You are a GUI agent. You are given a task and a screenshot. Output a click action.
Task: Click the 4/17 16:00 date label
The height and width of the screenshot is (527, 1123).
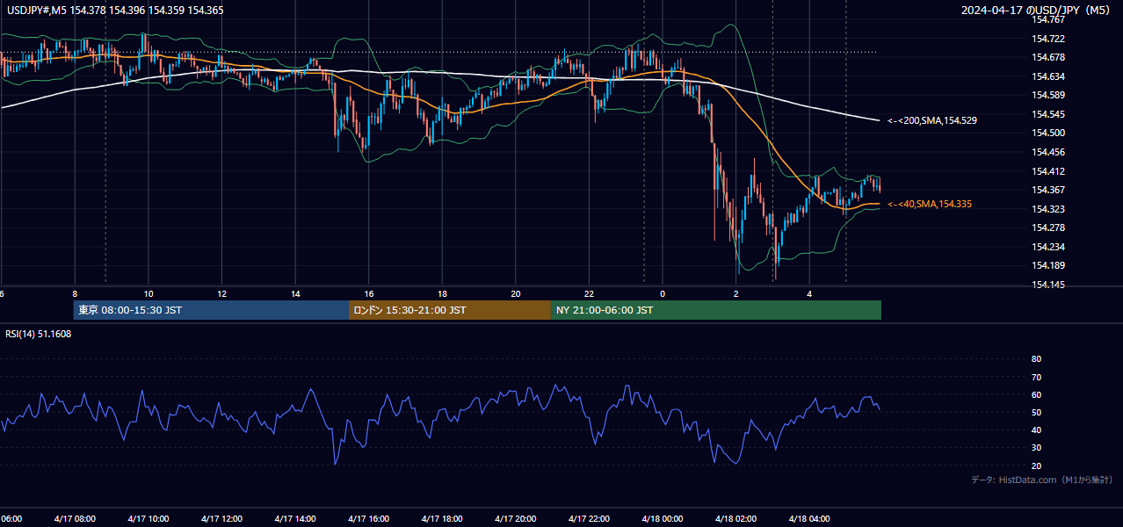[368, 518]
